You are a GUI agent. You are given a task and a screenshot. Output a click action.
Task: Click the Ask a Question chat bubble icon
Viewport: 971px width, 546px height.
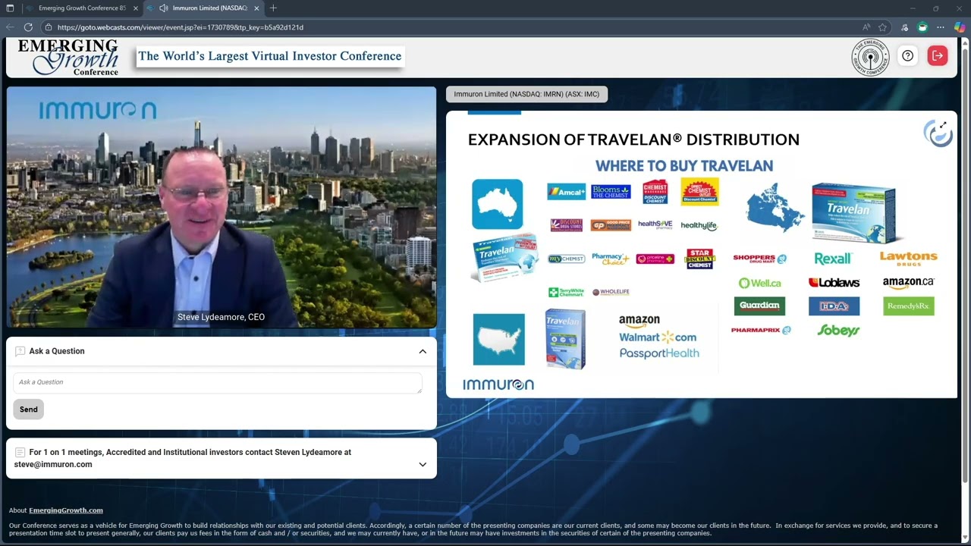pyautogui.click(x=20, y=351)
